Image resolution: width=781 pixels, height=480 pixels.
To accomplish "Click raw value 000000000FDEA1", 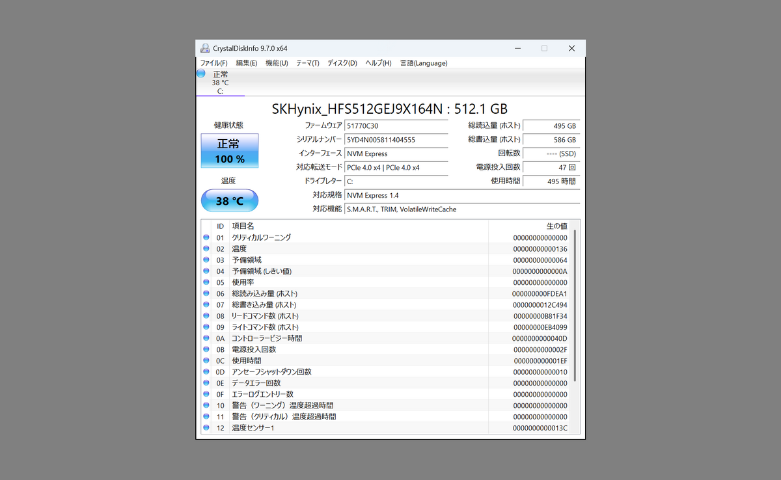I will click(540, 293).
